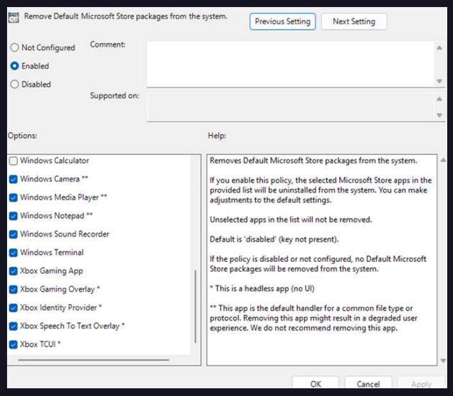Screen dimensions: 453x396
Task: Select the Enabled radio button
Action: pos(15,66)
